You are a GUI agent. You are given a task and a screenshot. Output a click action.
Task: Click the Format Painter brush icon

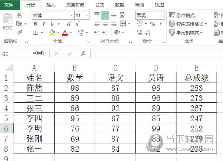[x=20, y=33]
